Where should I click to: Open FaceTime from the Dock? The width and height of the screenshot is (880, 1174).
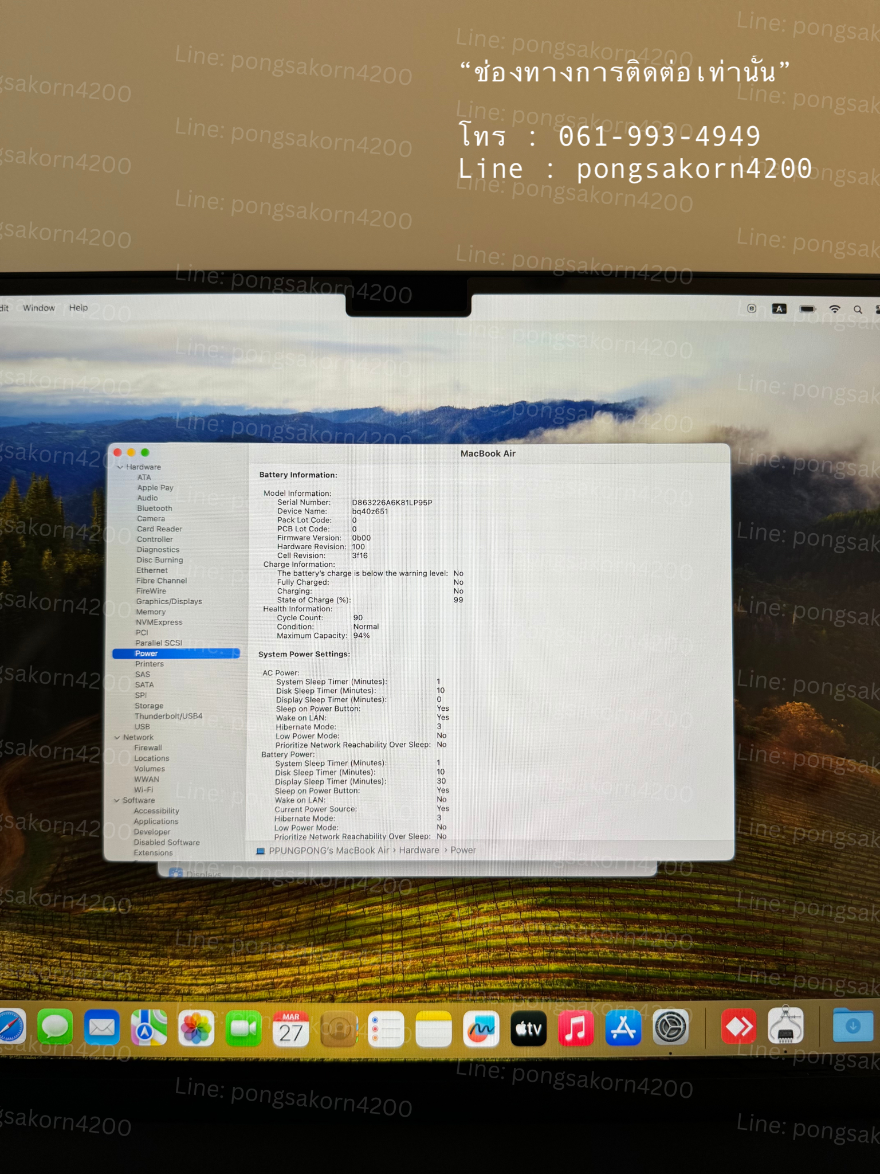tap(243, 1028)
